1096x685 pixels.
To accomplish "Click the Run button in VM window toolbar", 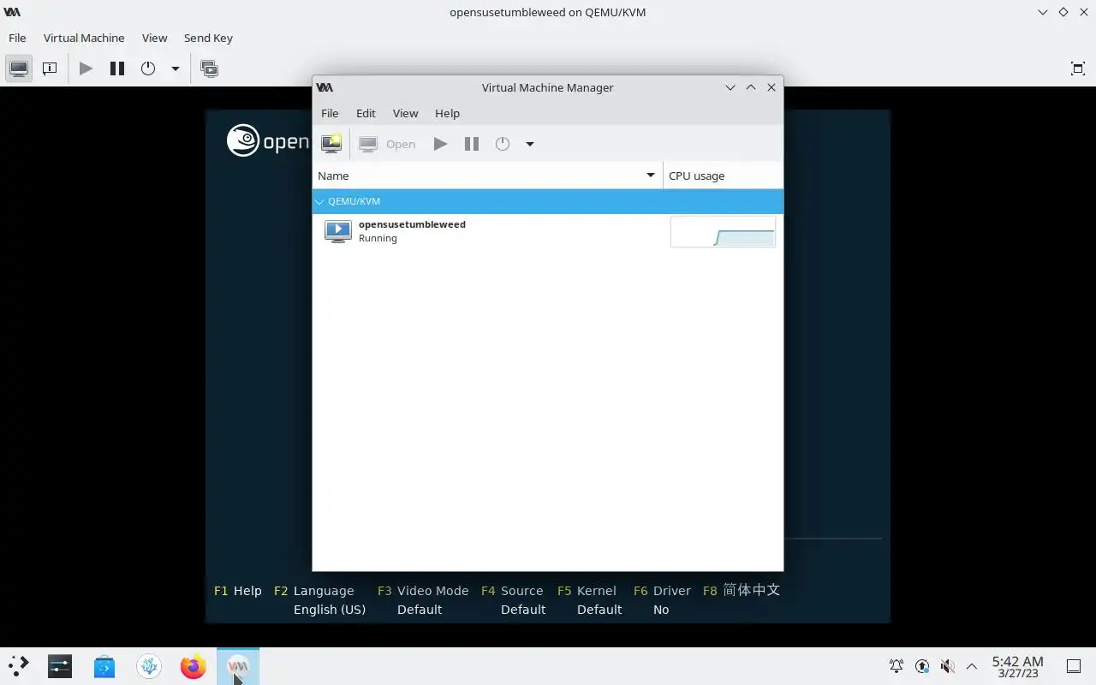I will pyautogui.click(x=86, y=68).
